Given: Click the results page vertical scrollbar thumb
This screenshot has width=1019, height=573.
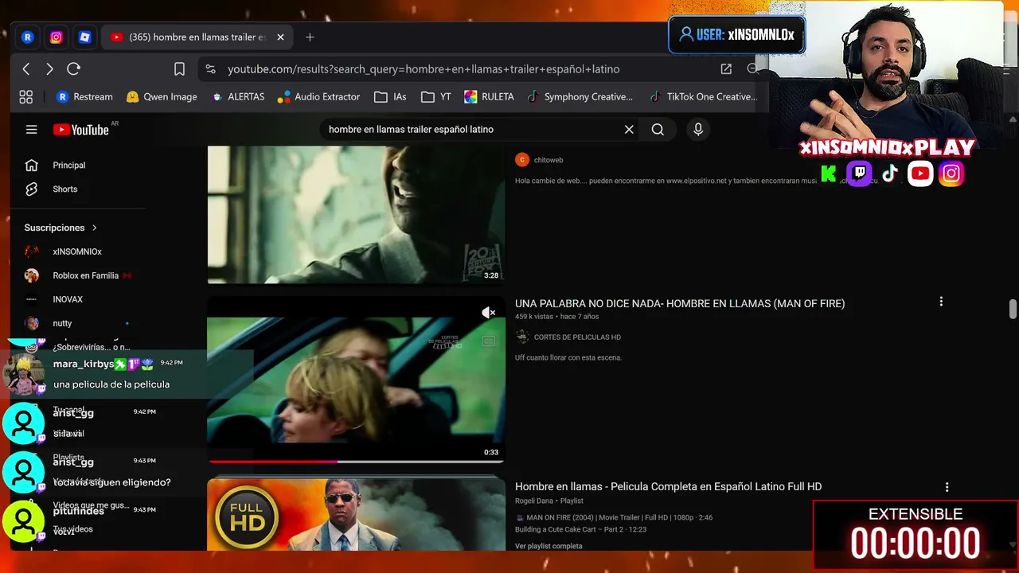Looking at the screenshot, I should pos(1013,309).
